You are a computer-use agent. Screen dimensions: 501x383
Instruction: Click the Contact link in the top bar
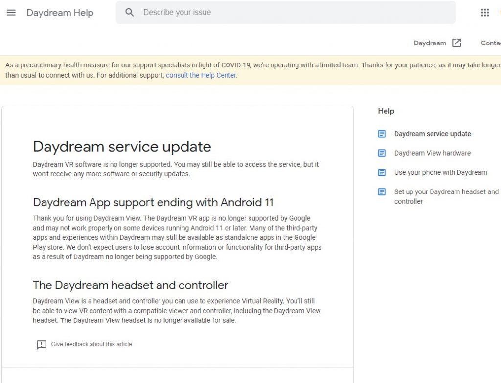tap(491, 43)
